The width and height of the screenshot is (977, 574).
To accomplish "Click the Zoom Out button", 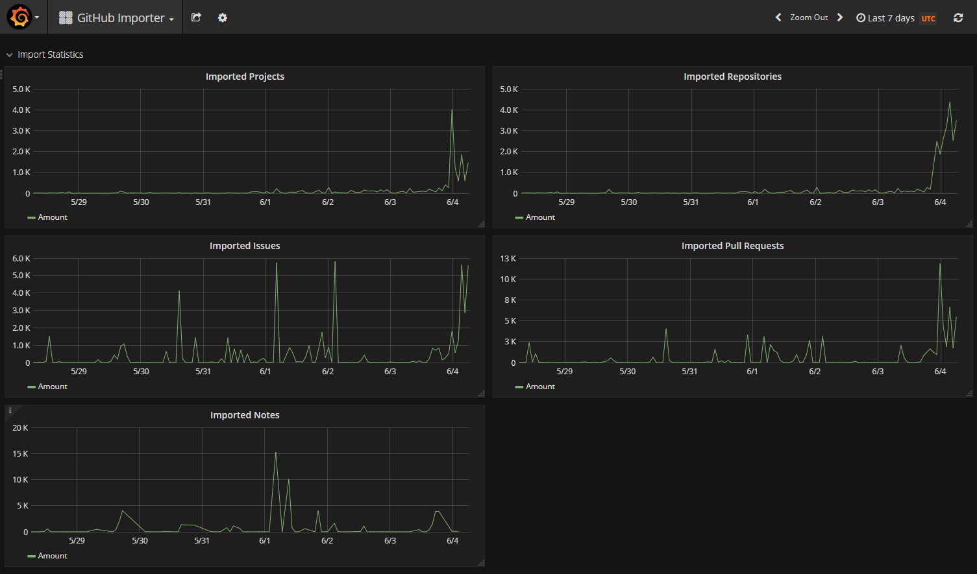I will click(x=808, y=18).
